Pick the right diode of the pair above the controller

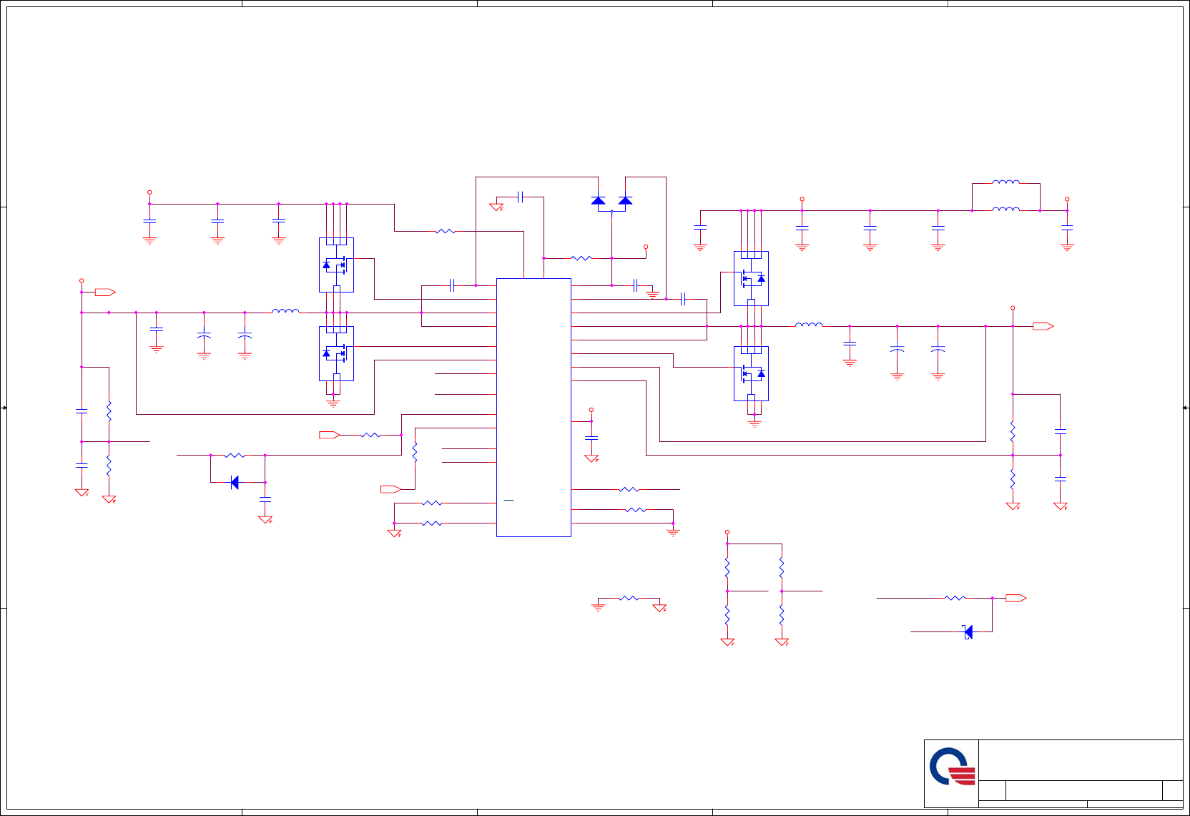coord(625,201)
